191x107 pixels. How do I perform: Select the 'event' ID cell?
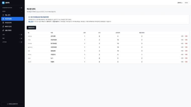coord(29,62)
